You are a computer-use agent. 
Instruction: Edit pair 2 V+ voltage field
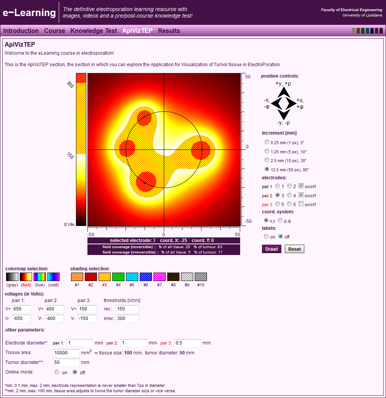54,309
